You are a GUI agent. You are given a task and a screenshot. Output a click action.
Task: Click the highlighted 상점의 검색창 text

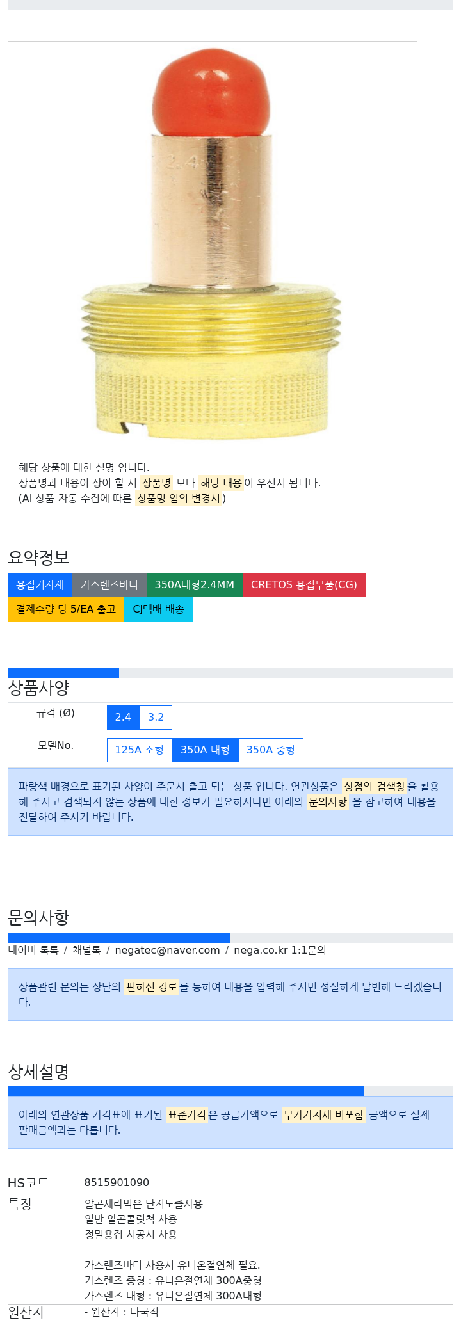coord(375,787)
